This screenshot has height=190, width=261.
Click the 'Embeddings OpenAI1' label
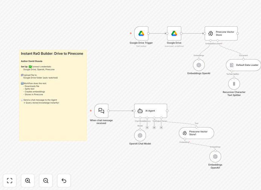pos(215,166)
